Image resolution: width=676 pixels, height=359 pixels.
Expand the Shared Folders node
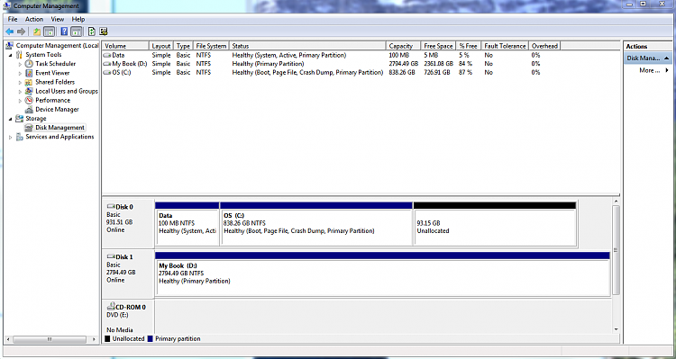tap(20, 82)
